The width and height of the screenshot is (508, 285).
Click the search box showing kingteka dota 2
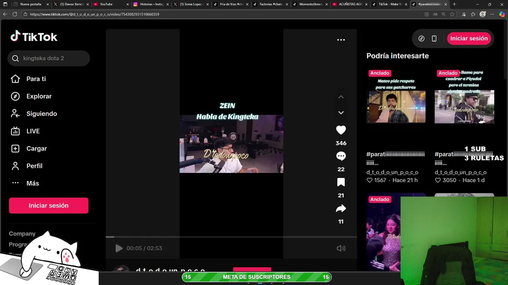click(48, 58)
